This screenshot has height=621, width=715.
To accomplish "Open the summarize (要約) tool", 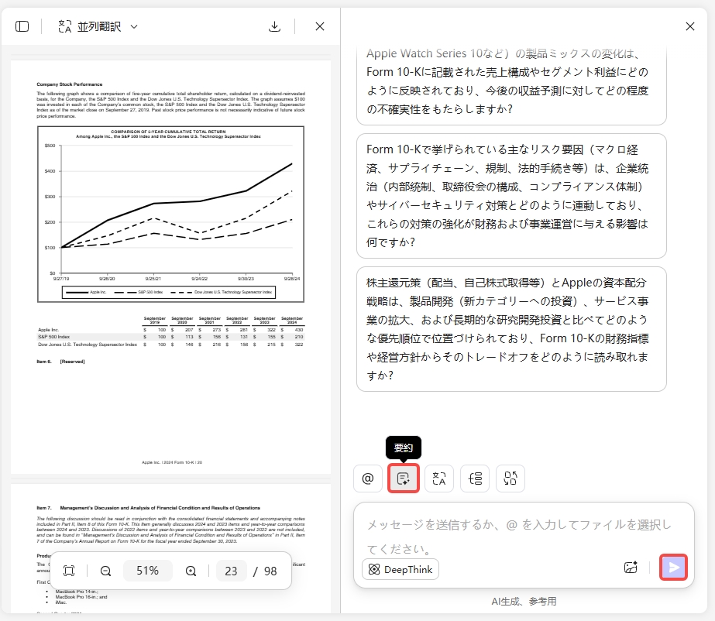I will 403,478.
